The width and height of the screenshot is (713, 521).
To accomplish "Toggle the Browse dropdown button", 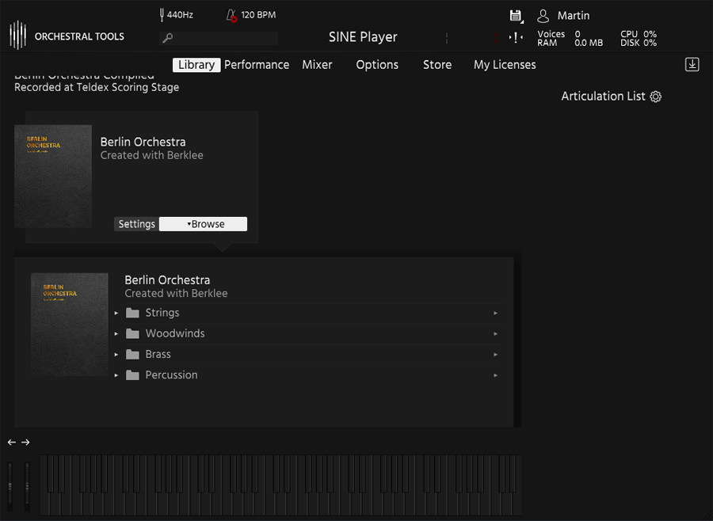I will (x=204, y=224).
